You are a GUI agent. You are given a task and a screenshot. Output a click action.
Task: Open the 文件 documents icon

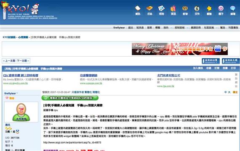pyautogui.click(x=197, y=10)
